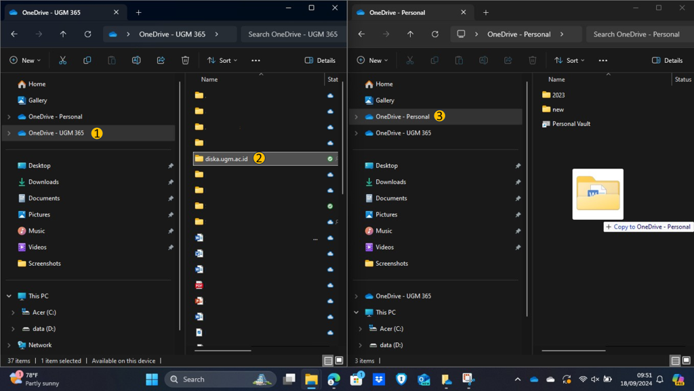Open See more options in Personal window toolbar
This screenshot has height=391, width=694.
[603, 60]
